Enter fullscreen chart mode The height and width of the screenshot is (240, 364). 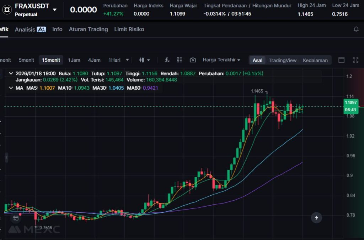coord(355,60)
